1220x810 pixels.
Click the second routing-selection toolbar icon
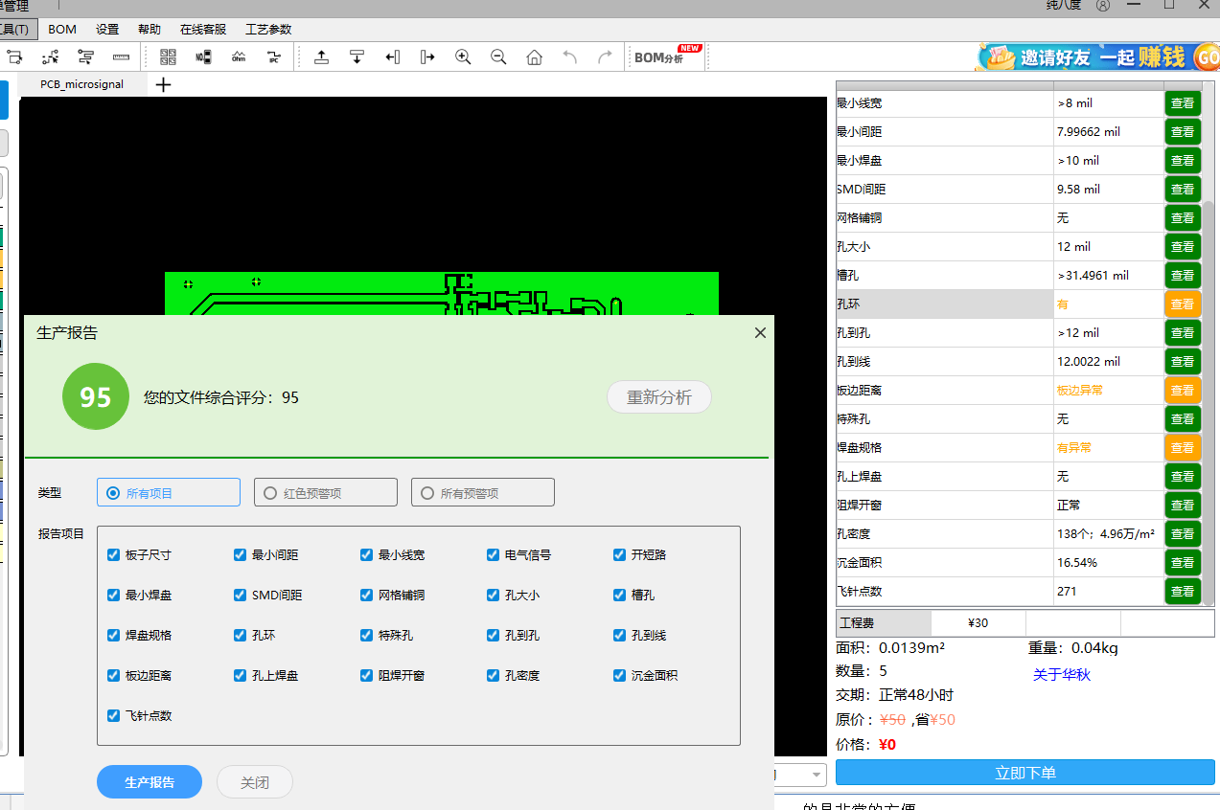click(x=50, y=57)
